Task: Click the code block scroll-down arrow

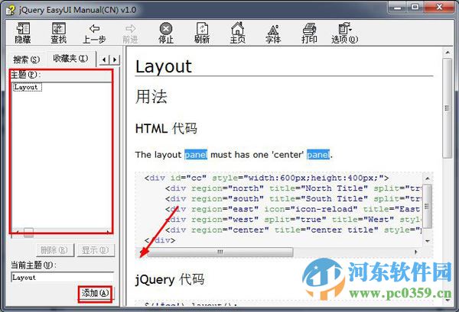Action: click(428, 241)
